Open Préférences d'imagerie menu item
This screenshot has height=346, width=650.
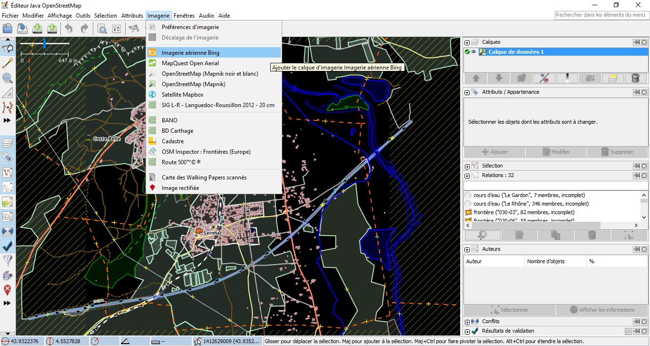pos(214,27)
